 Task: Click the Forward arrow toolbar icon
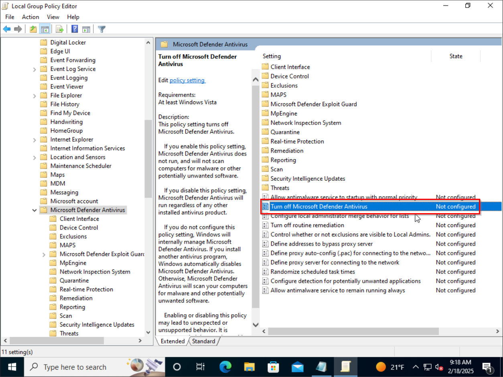[x=18, y=29]
